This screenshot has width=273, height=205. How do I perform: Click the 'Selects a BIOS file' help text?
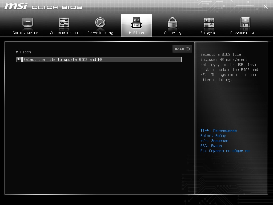coord(229,67)
